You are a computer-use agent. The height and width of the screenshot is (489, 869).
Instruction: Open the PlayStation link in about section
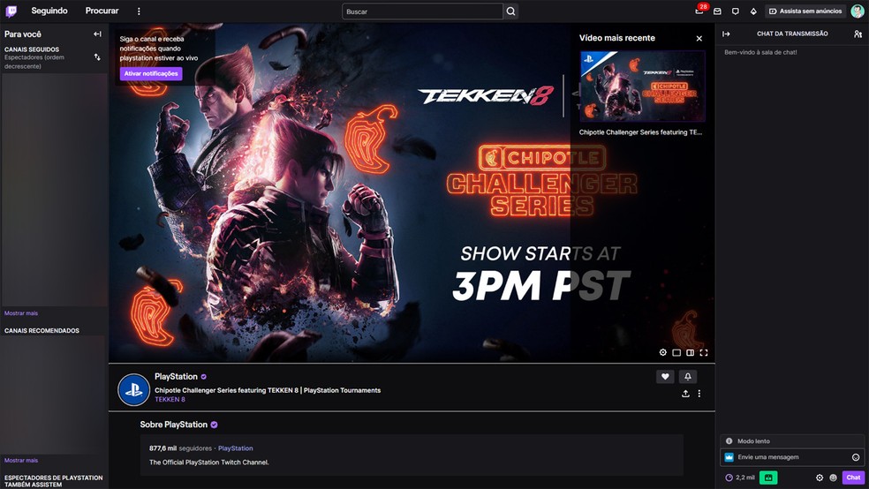tap(236, 448)
